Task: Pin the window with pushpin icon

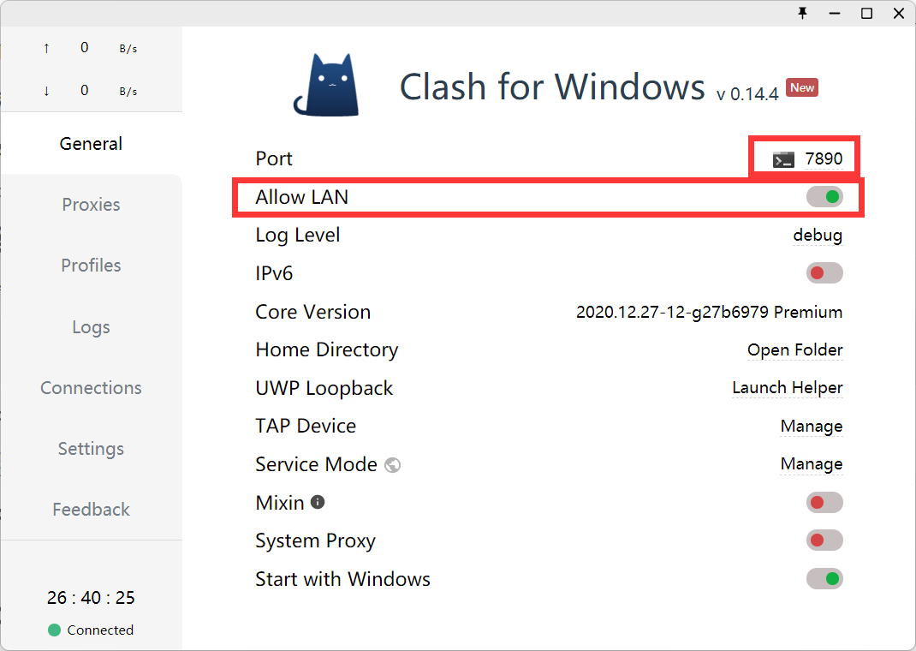Action: click(802, 13)
